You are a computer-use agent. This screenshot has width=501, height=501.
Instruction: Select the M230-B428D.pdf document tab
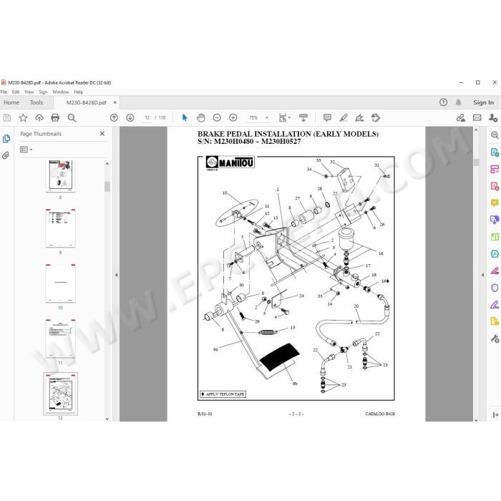(87, 102)
